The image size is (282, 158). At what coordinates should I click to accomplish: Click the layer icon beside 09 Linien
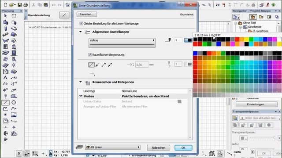pyautogui.click(x=79, y=147)
